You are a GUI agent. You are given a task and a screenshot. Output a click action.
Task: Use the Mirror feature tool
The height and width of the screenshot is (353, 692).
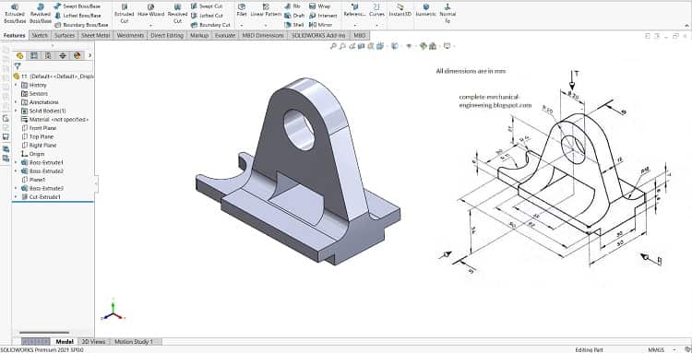[321, 25]
